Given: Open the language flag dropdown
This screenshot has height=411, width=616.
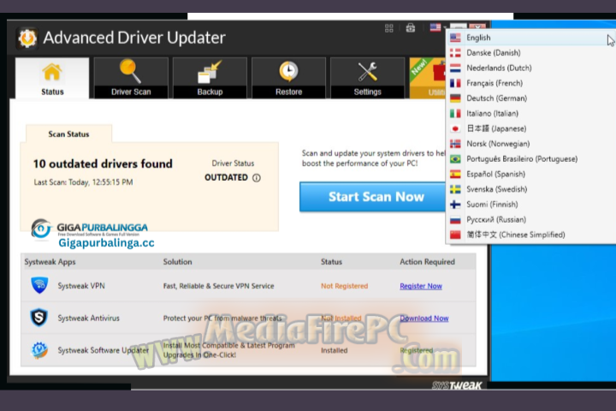Looking at the screenshot, I should (438, 27).
